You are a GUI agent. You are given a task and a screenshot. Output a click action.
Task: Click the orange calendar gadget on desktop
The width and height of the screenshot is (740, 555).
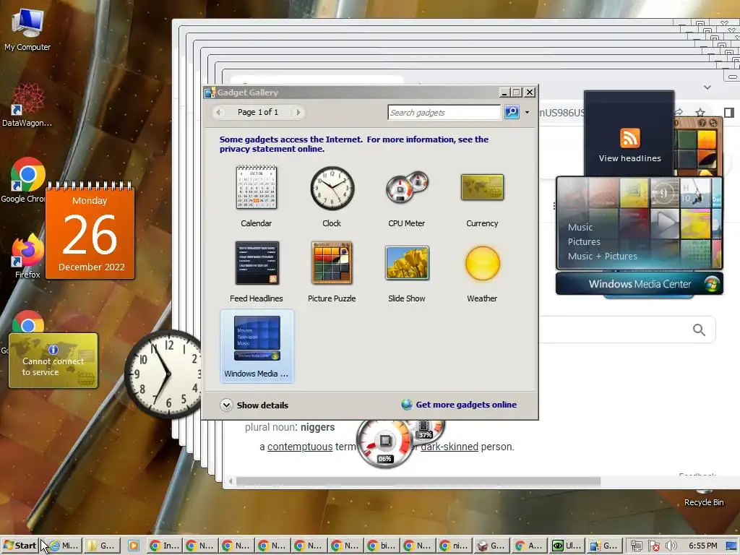(x=90, y=231)
